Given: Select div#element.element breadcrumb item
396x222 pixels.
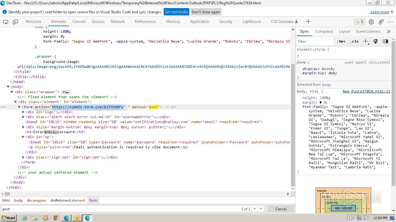Looking at the screenshot, I should tap(68, 200).
